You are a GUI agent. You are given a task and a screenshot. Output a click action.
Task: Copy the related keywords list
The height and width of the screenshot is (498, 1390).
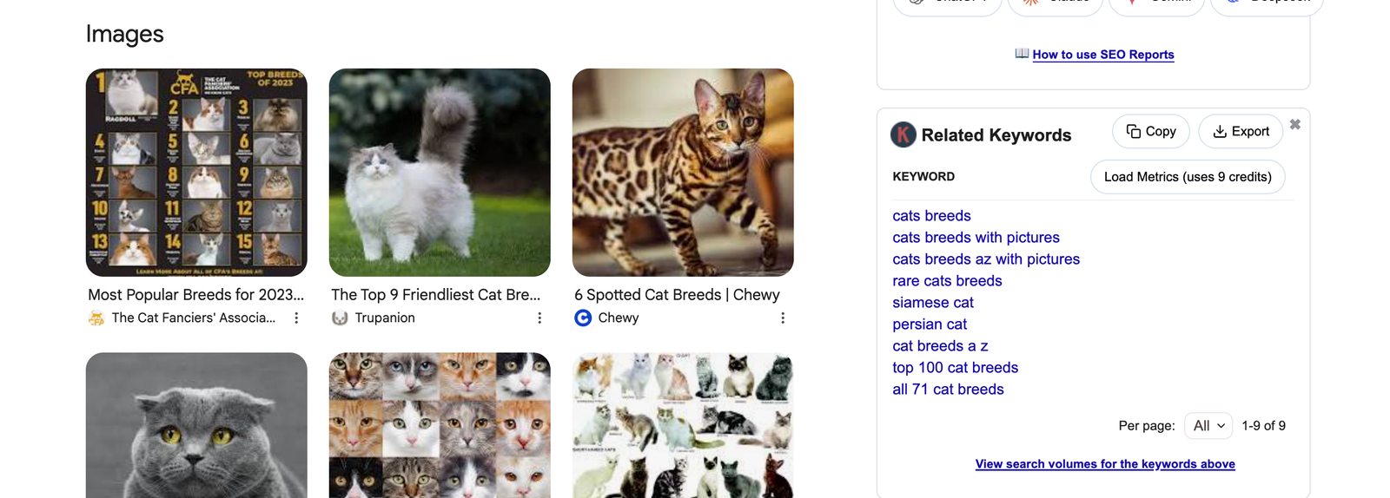pos(1150,132)
